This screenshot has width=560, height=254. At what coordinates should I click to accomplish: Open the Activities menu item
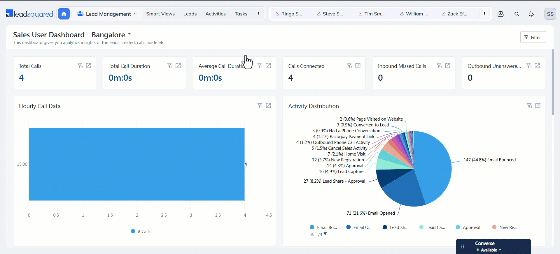(215, 14)
